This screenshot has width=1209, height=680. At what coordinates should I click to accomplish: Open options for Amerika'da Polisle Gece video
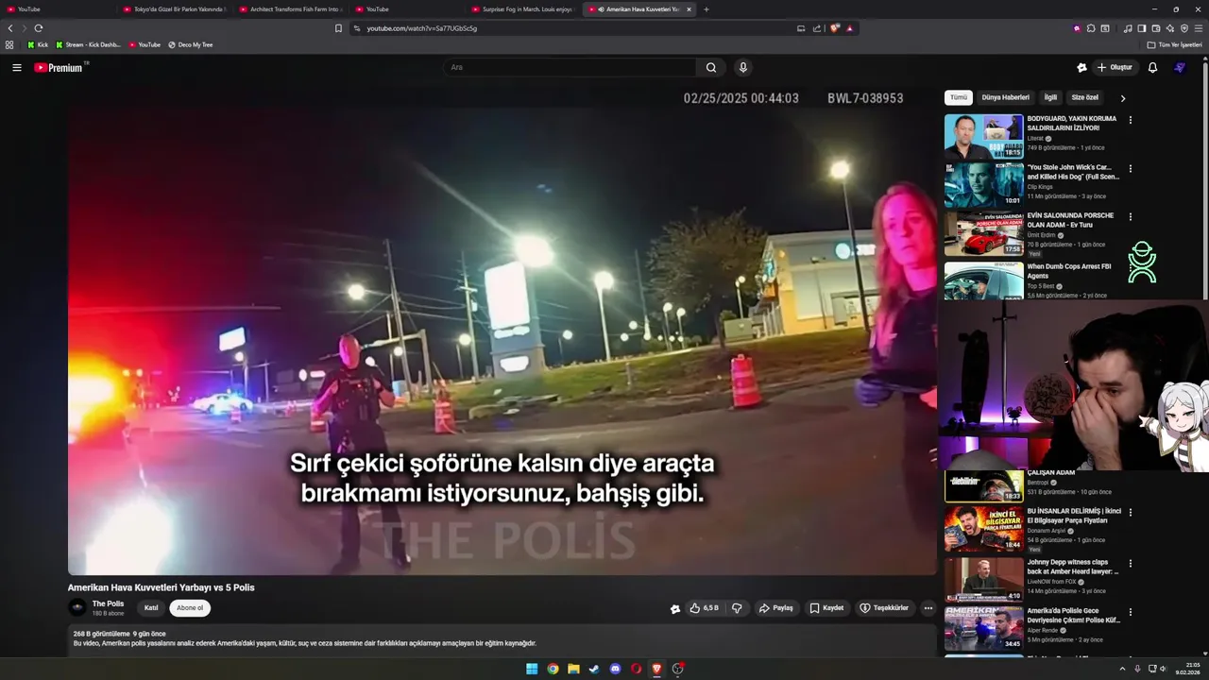tap(1130, 612)
